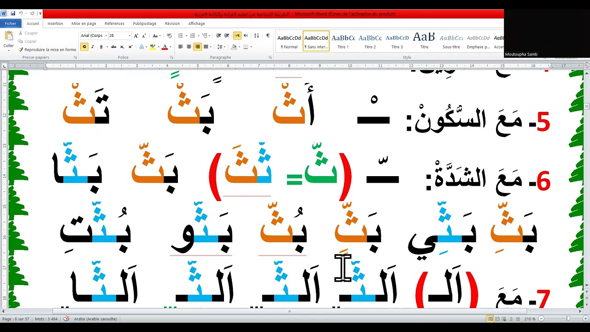Image resolution: width=590 pixels, height=332 pixels.
Task: Switch to the Insertion tab
Action: coord(55,24)
